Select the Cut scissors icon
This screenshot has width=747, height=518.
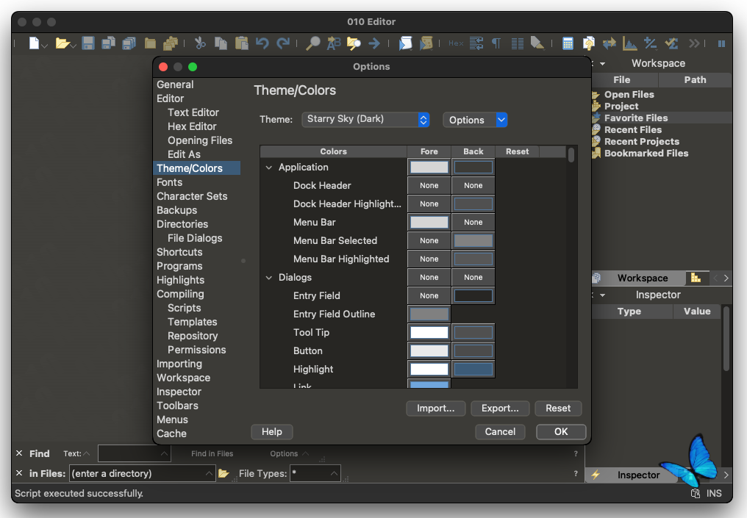(x=199, y=43)
